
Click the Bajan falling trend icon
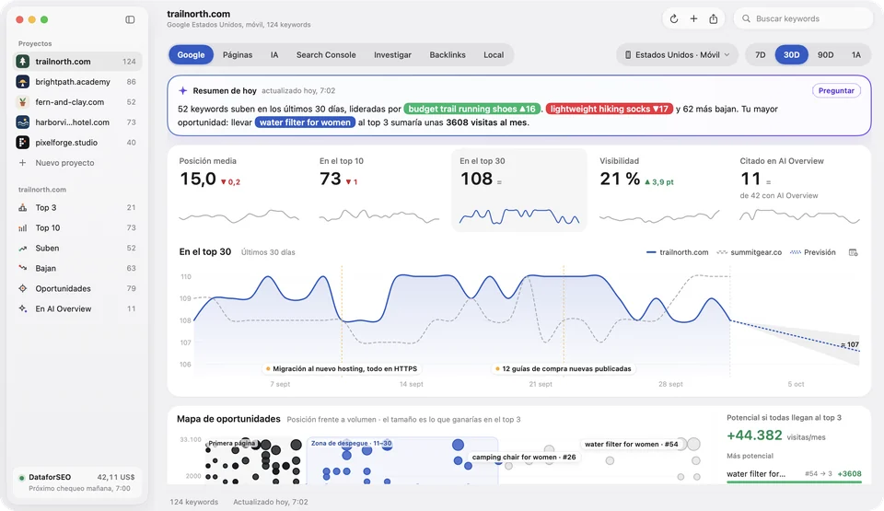pos(22,269)
